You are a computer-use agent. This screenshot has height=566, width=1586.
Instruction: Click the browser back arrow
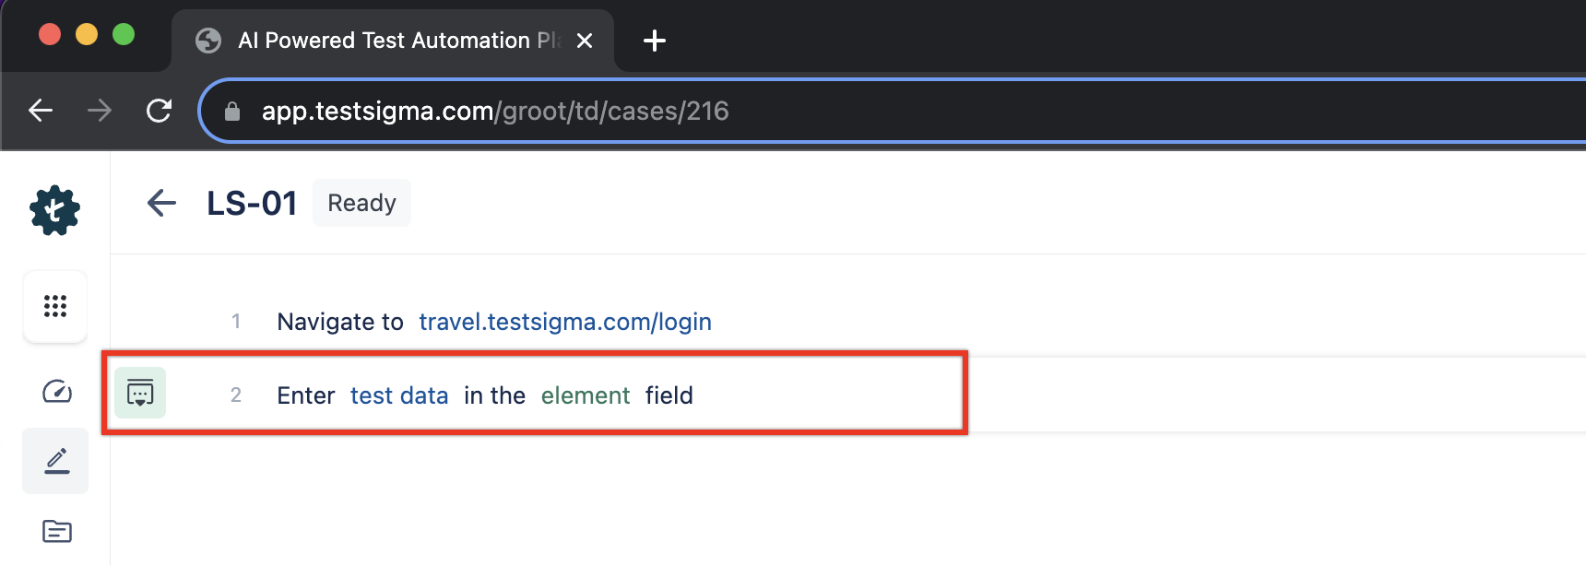[x=41, y=111]
